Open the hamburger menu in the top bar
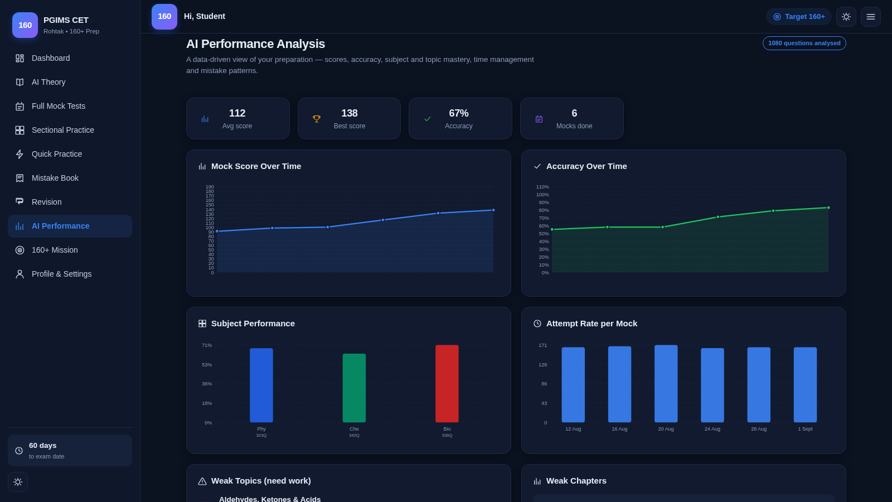This screenshot has width=892, height=502. [871, 17]
